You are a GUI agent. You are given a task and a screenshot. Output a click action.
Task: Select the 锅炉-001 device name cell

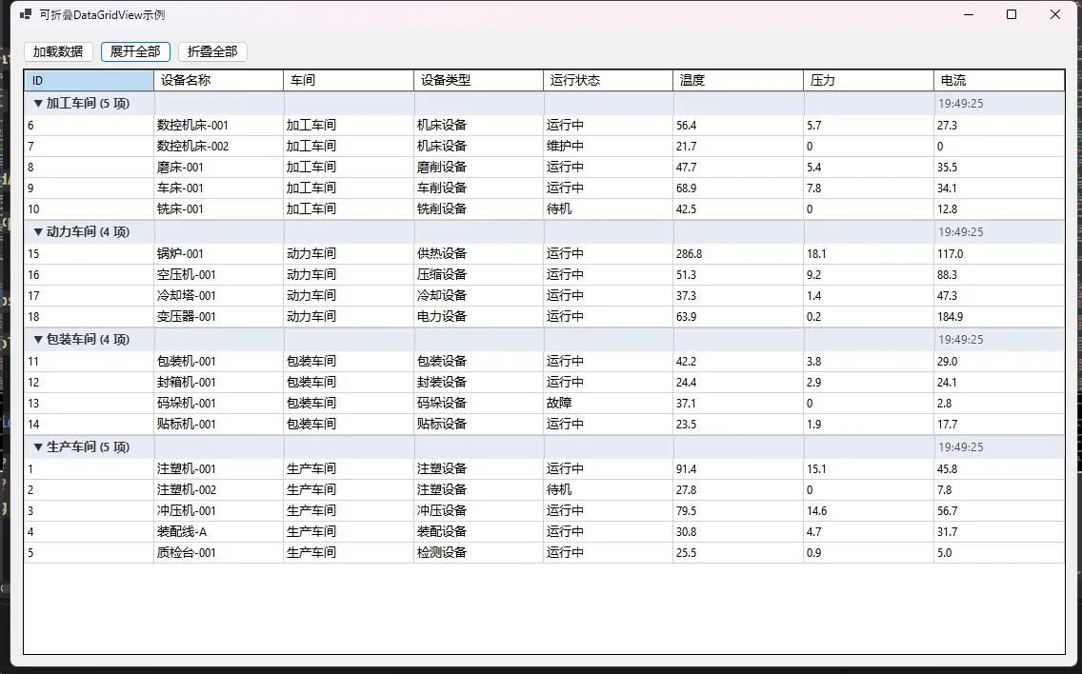click(180, 253)
